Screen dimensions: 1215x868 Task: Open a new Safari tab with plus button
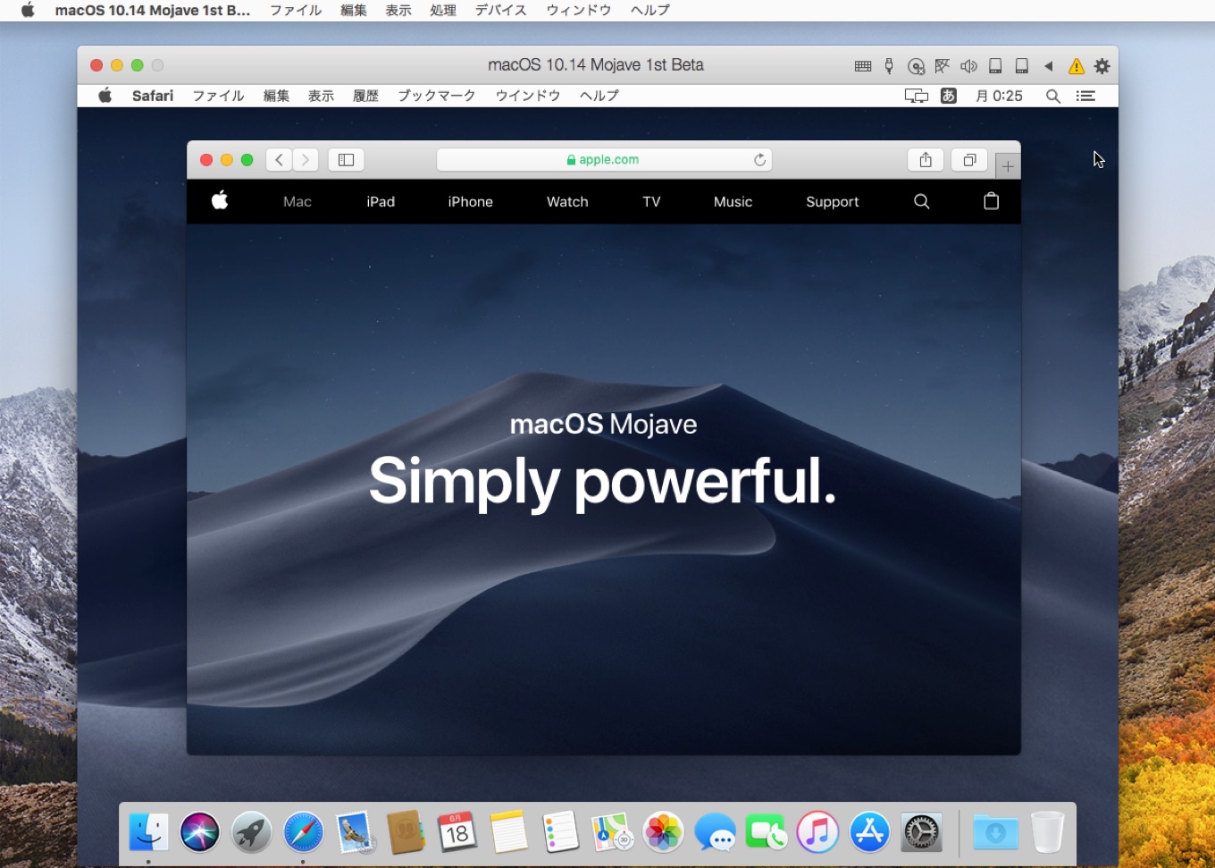[x=1008, y=166]
